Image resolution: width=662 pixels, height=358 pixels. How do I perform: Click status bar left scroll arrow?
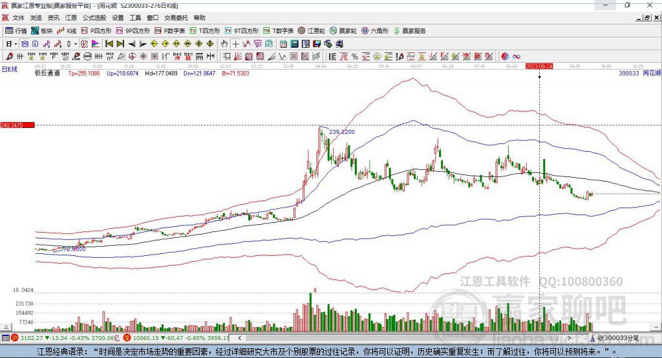(239, 338)
